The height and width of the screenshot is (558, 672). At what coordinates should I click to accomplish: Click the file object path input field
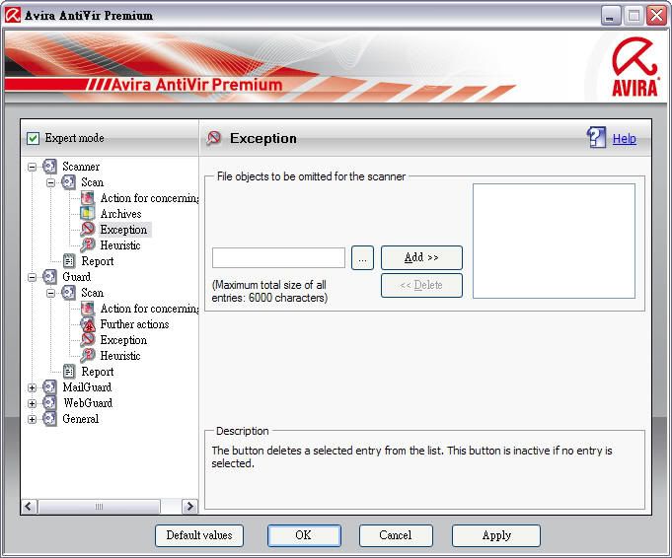click(x=278, y=257)
